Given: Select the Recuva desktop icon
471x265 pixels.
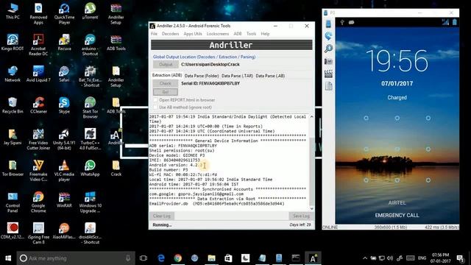Looking at the screenshot, I should point(64,43).
